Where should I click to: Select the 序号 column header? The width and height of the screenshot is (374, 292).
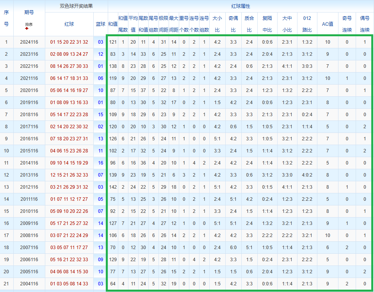[x=6, y=18]
